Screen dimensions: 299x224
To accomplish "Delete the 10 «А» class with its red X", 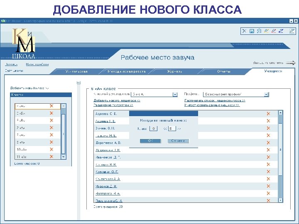I will 51,149.
